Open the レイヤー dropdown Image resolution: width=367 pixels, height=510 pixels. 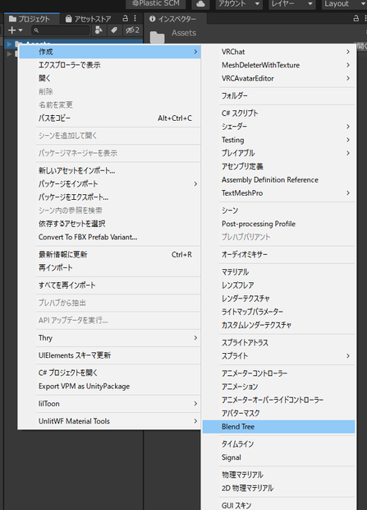[x=291, y=4]
